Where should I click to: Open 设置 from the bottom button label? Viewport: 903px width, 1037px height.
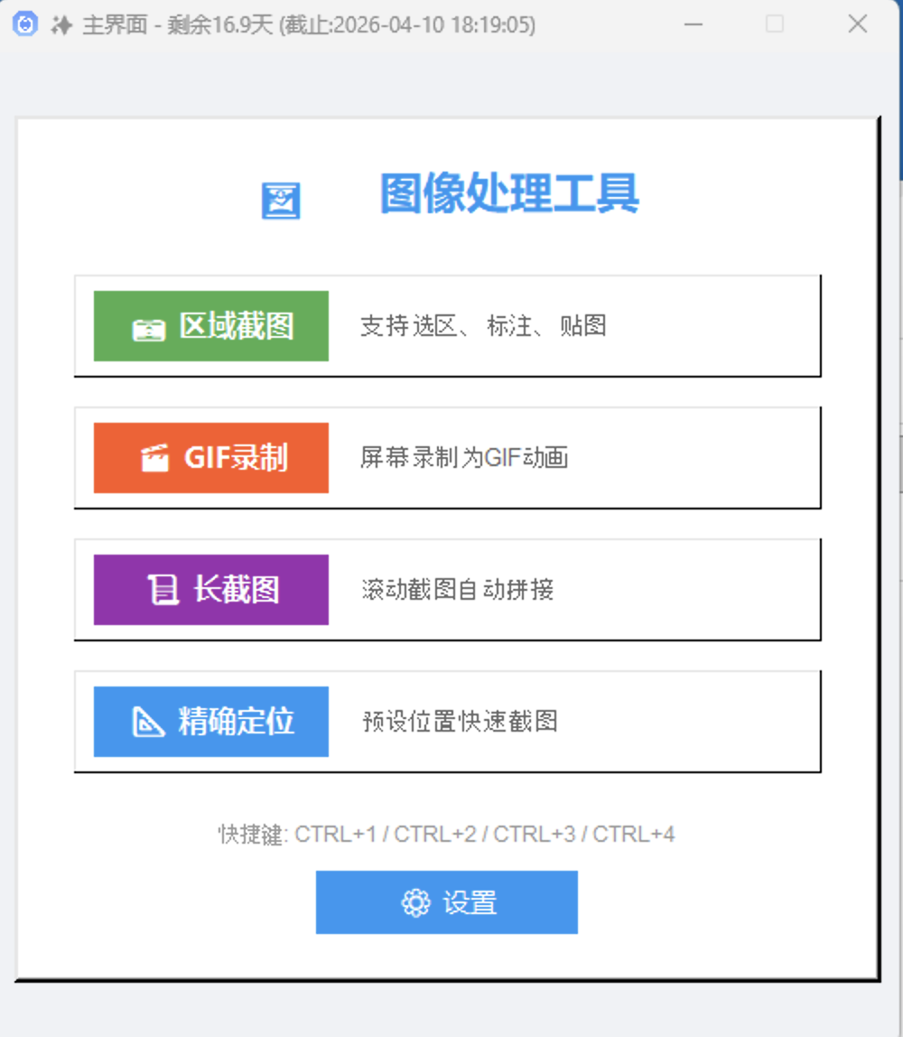tap(470, 902)
